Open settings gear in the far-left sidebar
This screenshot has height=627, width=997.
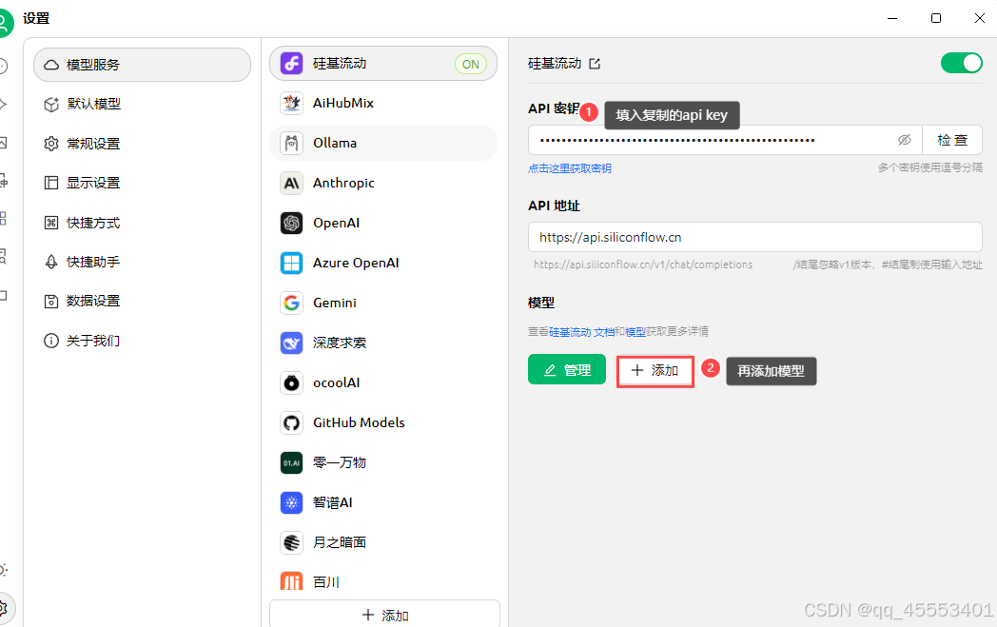tap(3, 609)
